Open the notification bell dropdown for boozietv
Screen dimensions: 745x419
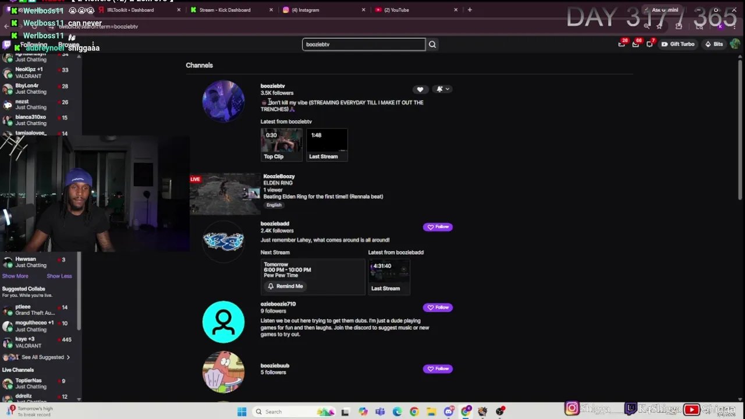[443, 89]
